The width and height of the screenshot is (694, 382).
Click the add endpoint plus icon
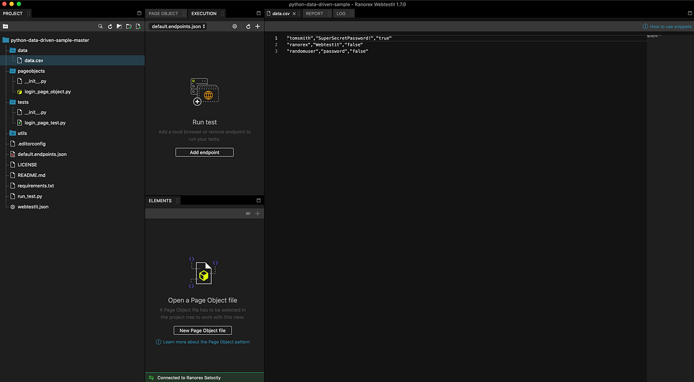(x=258, y=26)
